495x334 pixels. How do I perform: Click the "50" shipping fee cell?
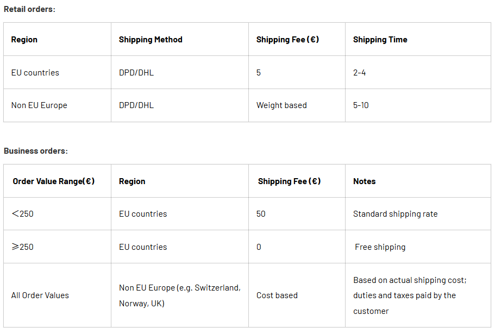pos(261,214)
